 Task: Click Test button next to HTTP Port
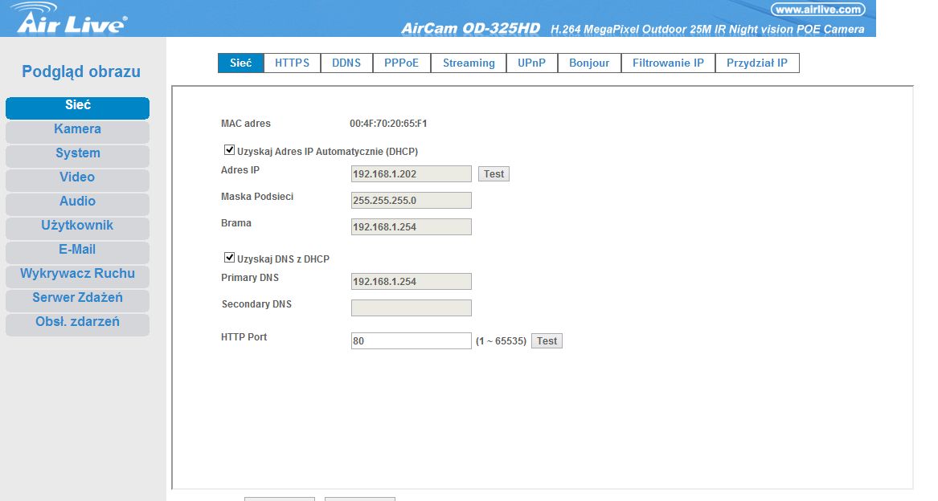(x=547, y=341)
